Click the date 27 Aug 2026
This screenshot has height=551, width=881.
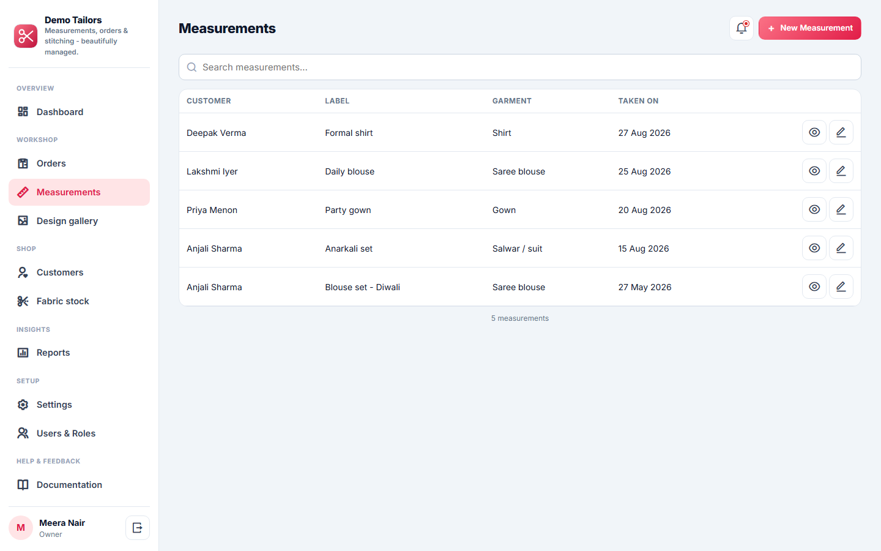(x=644, y=133)
